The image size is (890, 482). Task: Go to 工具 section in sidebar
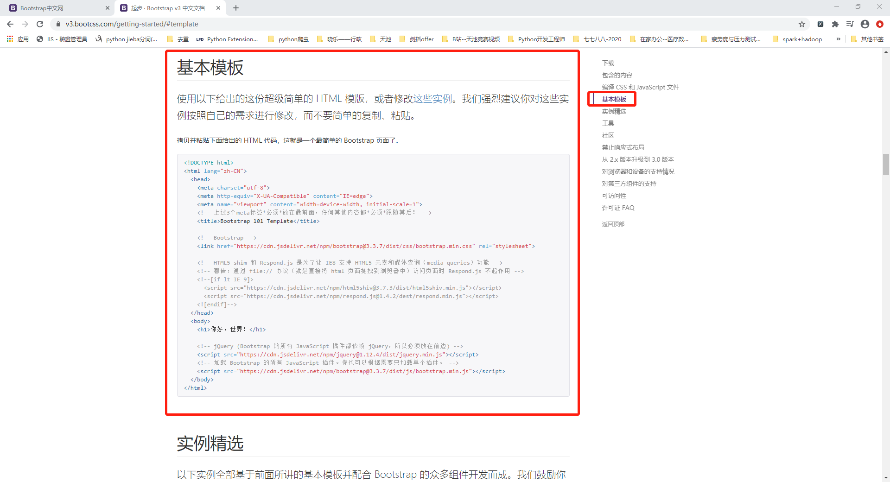tap(608, 123)
